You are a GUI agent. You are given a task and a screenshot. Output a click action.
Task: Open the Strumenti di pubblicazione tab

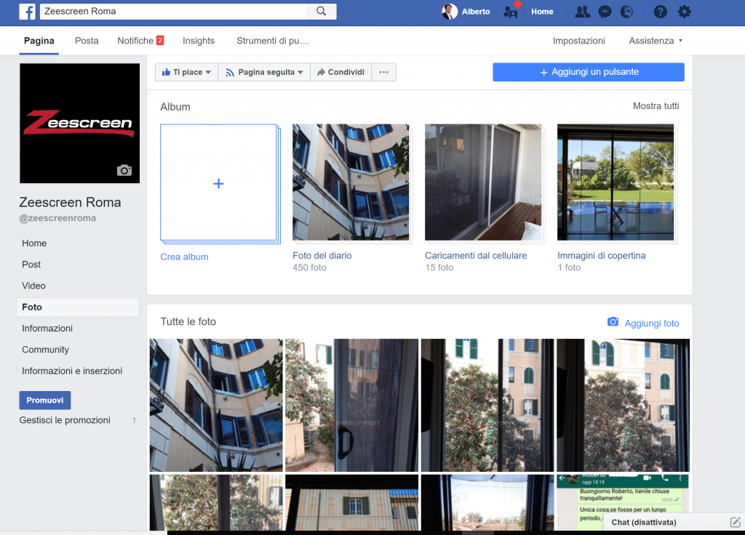click(273, 41)
